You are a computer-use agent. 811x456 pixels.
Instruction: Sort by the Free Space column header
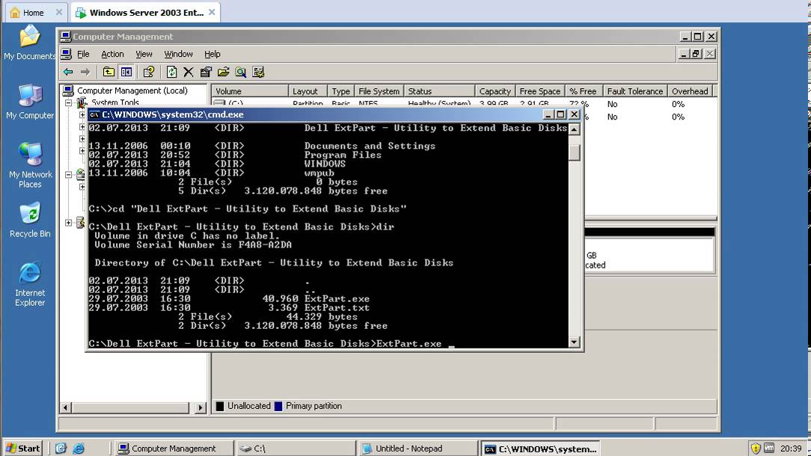coord(540,91)
